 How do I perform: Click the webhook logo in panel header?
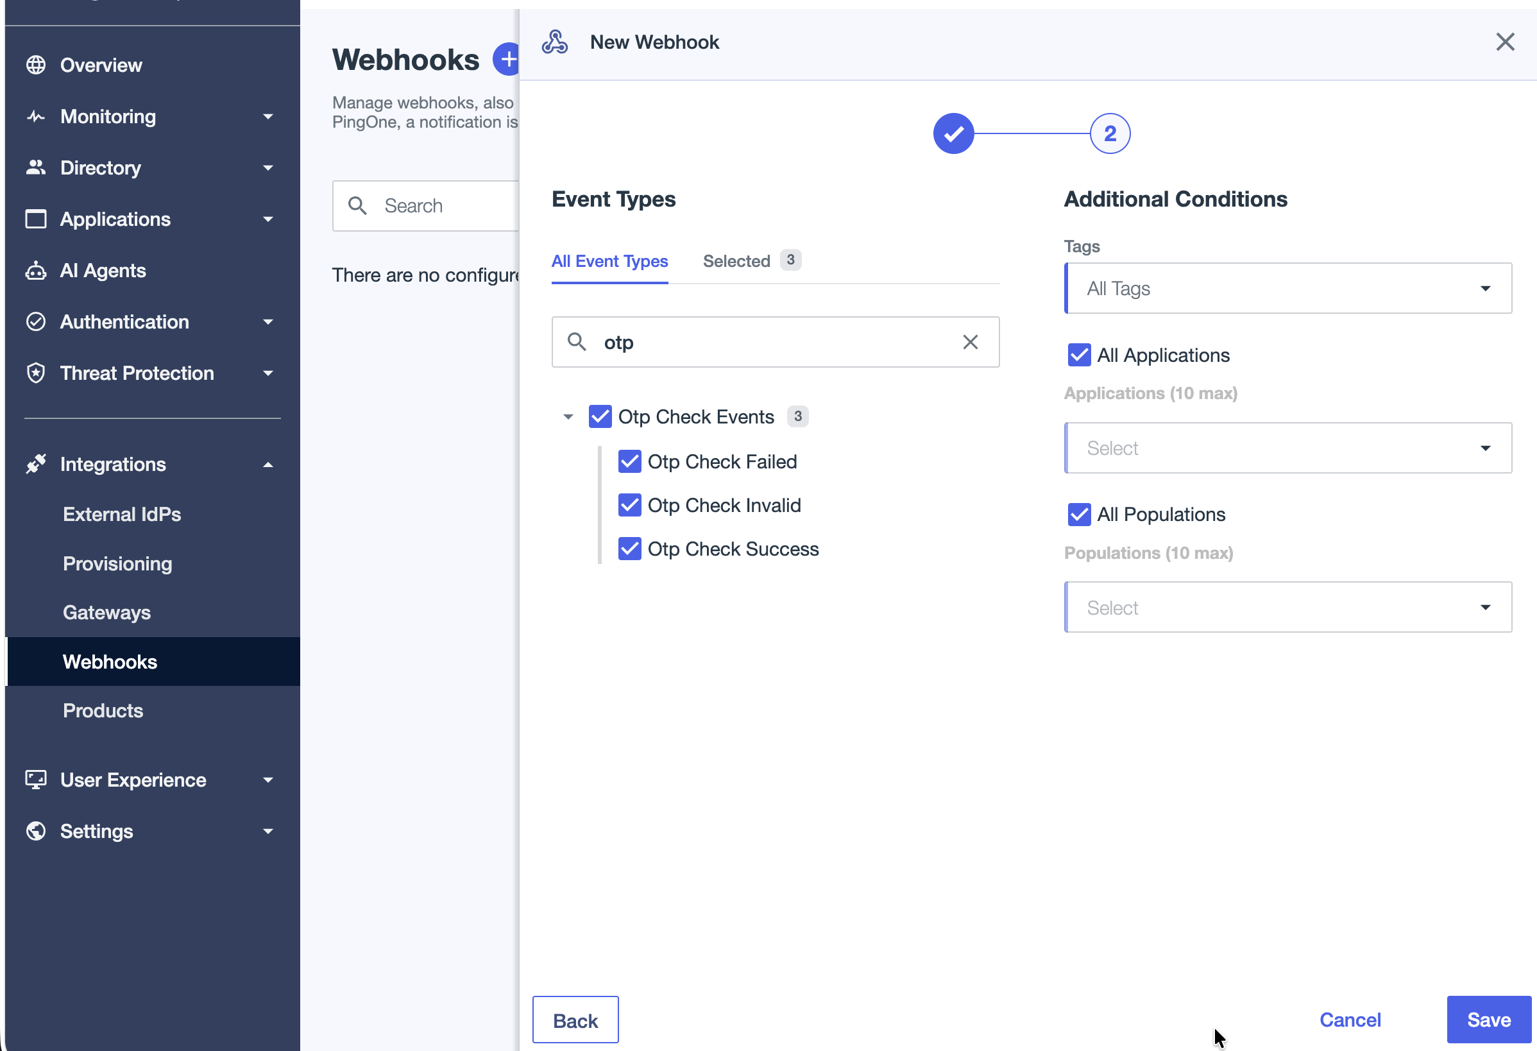click(x=555, y=42)
